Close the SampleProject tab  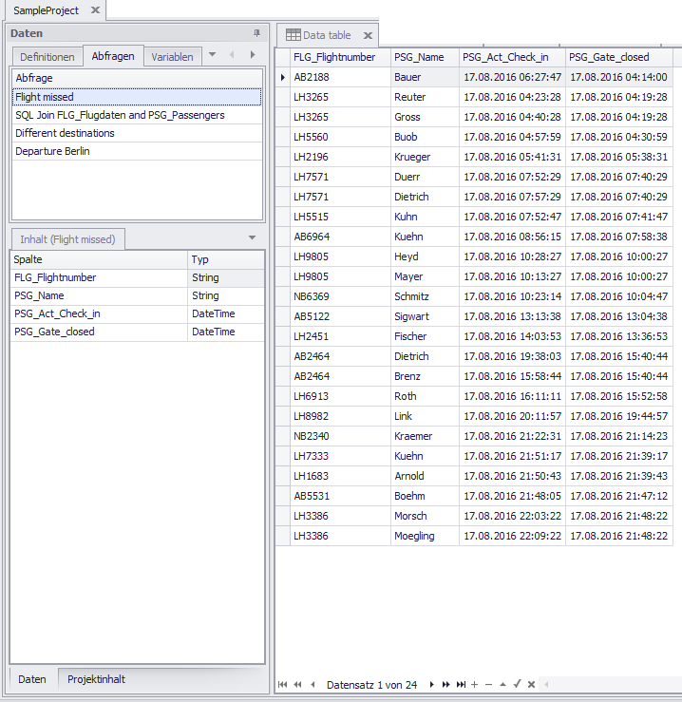[95, 9]
